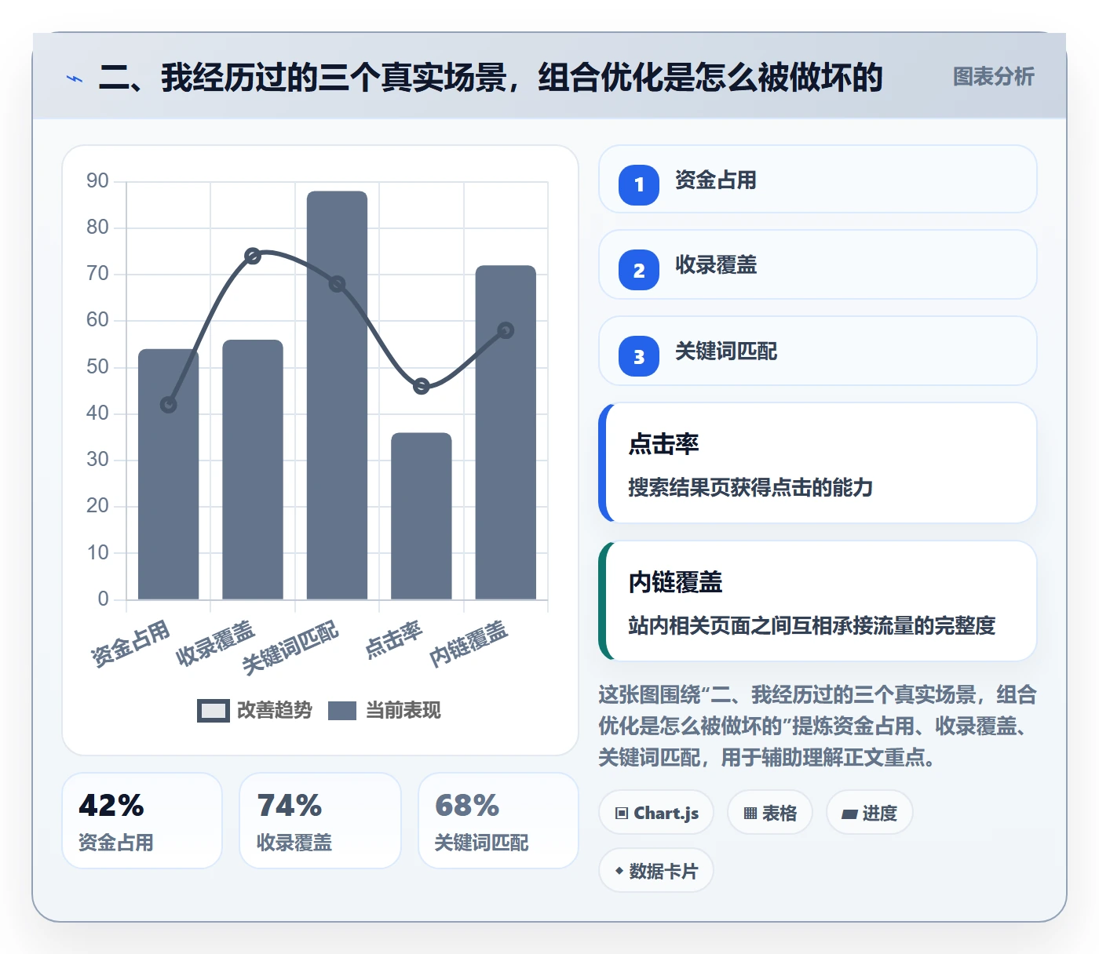
Task: Click the y-axis value 90
Action: coord(97,181)
